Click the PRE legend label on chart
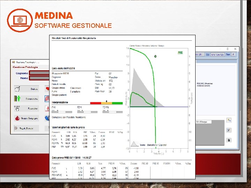Viewport: 251px width, 188px height. pyautogui.click(x=180, y=53)
